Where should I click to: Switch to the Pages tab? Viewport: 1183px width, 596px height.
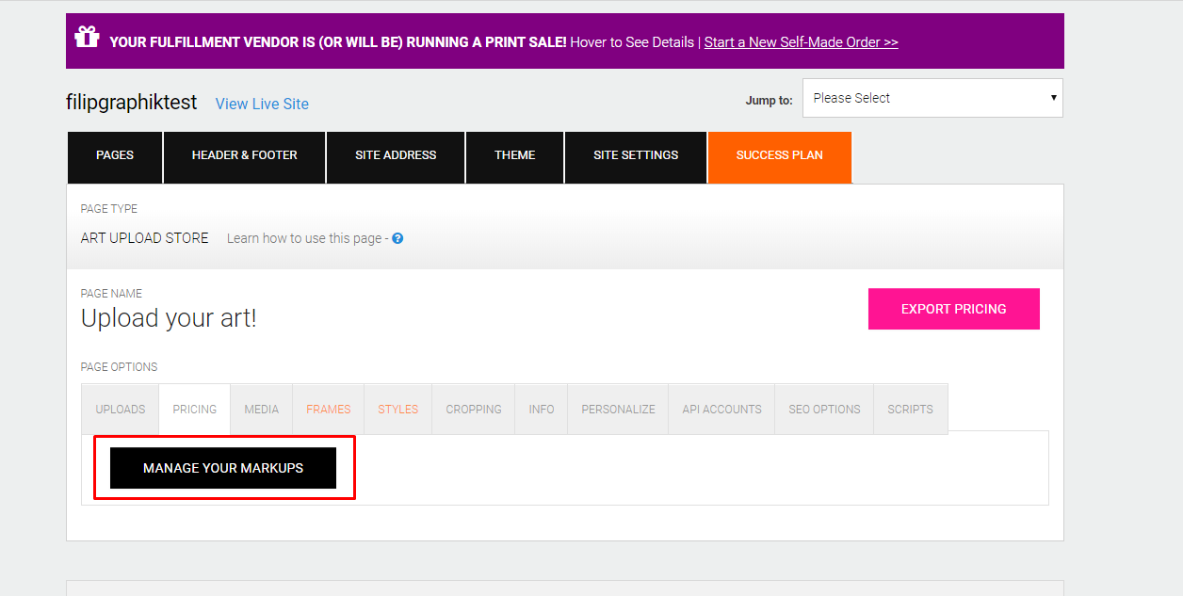[115, 155]
